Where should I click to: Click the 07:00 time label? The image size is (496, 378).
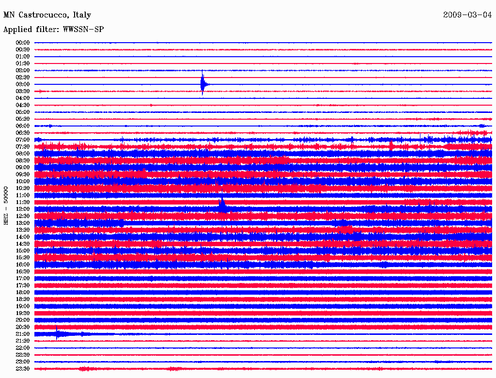tap(23, 140)
